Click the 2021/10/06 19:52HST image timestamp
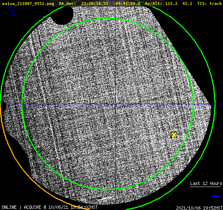The height and width of the screenshot is (210, 223). (199, 208)
